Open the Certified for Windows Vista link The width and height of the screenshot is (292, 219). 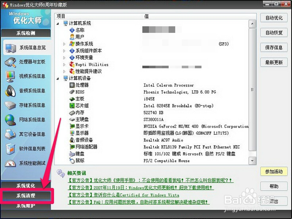pyautogui.click(x=123, y=195)
